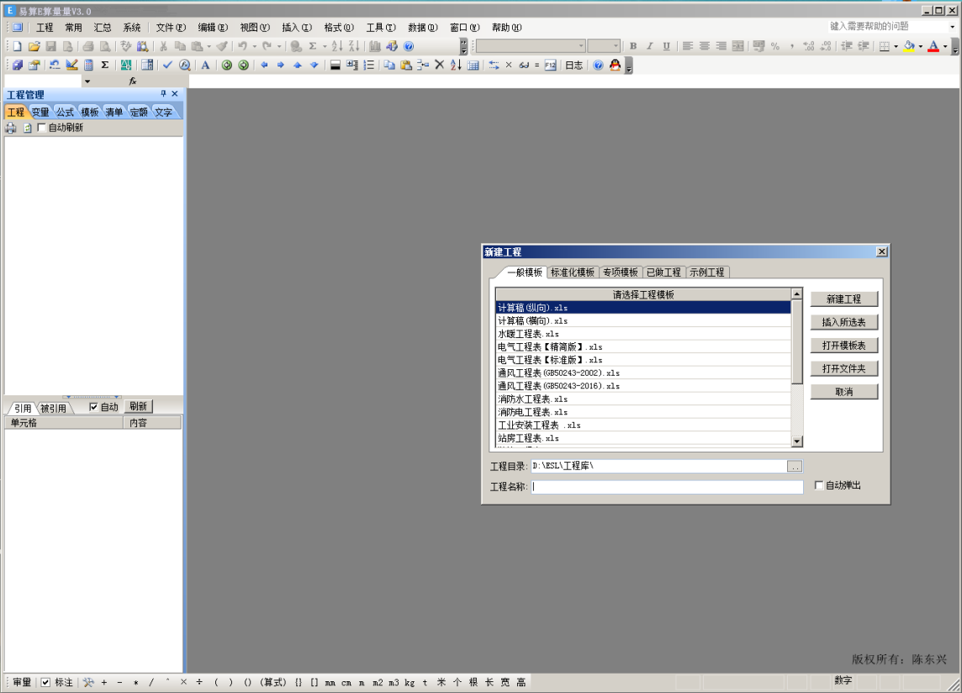Enable the 自动弹出 checkbox in dialog

(819, 485)
